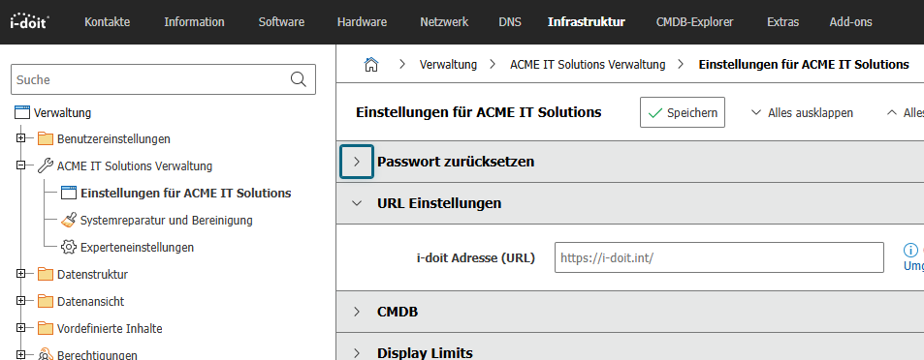Select Berechtigungen tree label
The image size is (924, 360).
(x=97, y=355)
